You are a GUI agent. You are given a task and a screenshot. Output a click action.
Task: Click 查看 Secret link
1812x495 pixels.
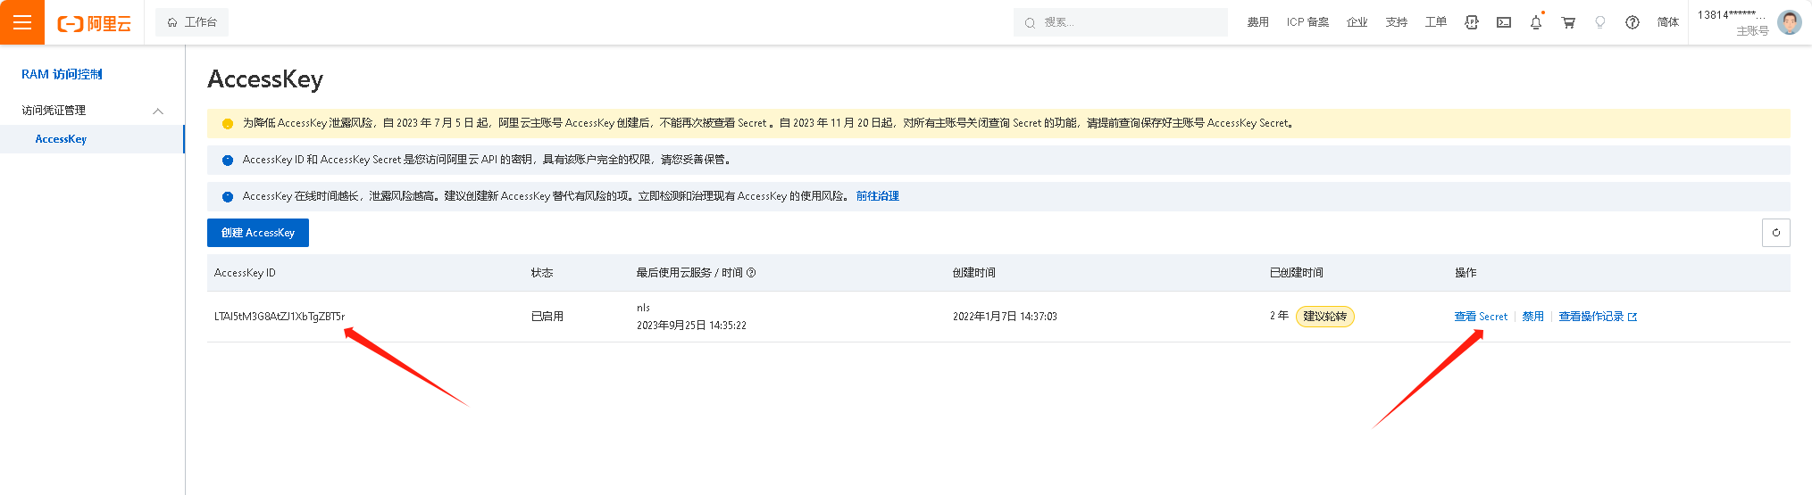(x=1481, y=317)
